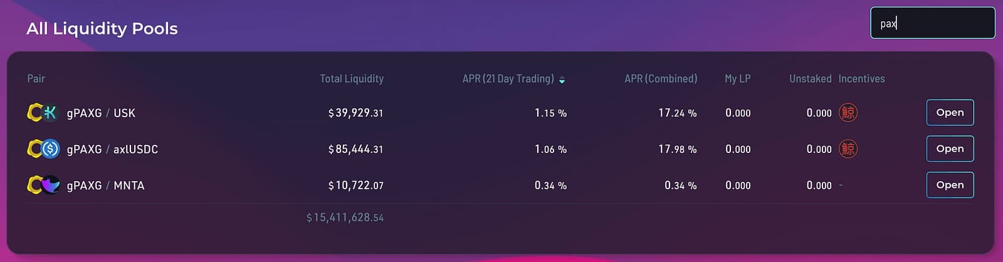
Task: Select the gPAXG / axlUSDC pair name
Action: pyautogui.click(x=112, y=149)
